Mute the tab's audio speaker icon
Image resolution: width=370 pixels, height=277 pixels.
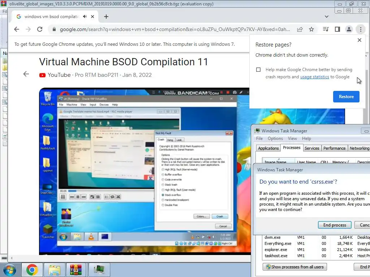[x=85, y=17]
